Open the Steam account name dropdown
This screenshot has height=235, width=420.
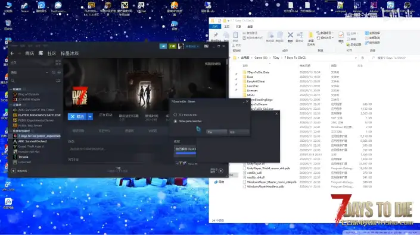click(192, 46)
